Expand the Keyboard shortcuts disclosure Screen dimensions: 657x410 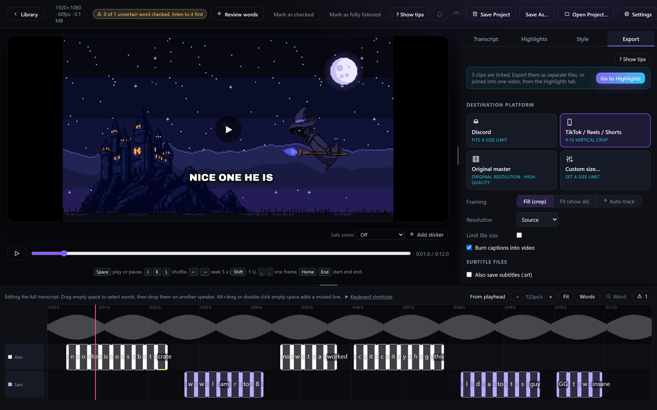(x=368, y=297)
